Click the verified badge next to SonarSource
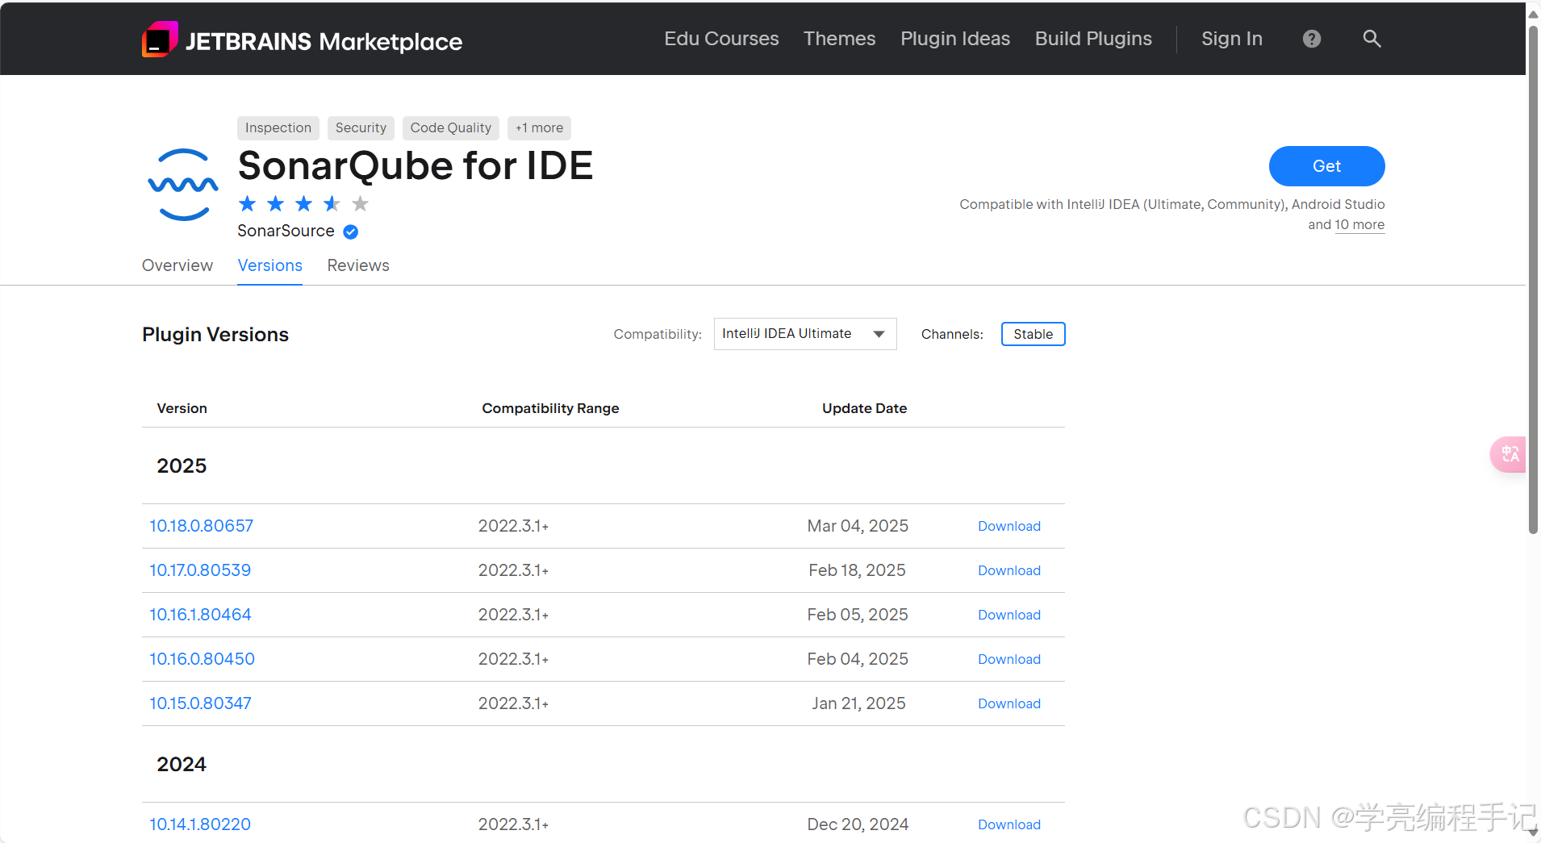1541x843 pixels. point(349,232)
